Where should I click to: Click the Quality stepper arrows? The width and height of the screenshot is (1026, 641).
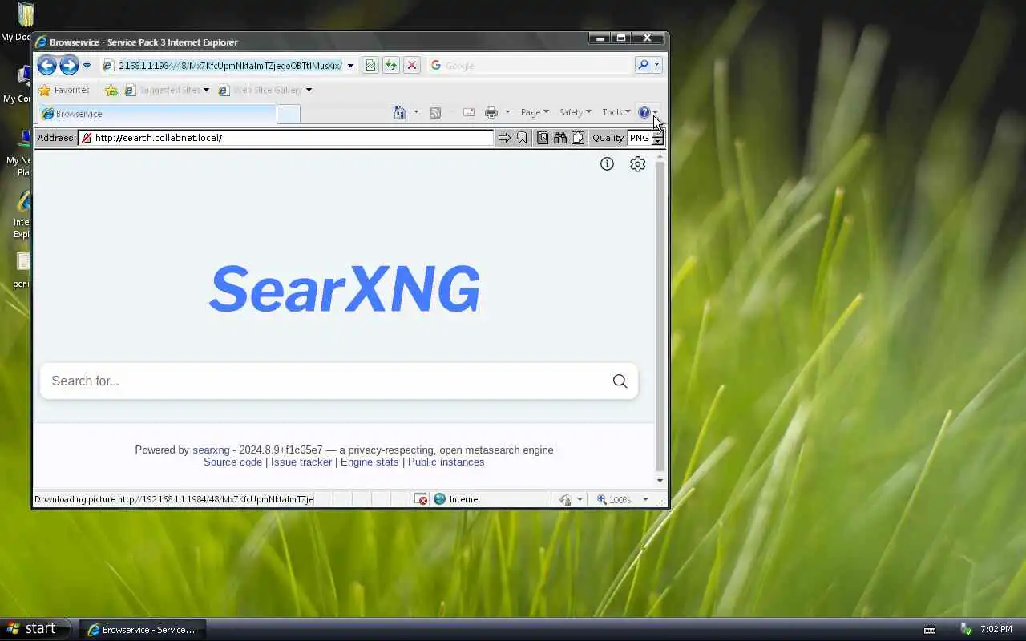point(657,138)
